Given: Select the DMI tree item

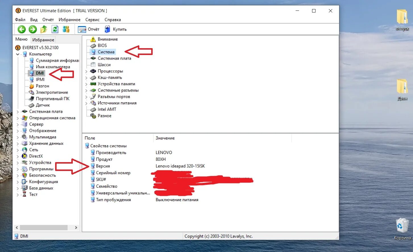Looking at the screenshot, I should point(40,73).
